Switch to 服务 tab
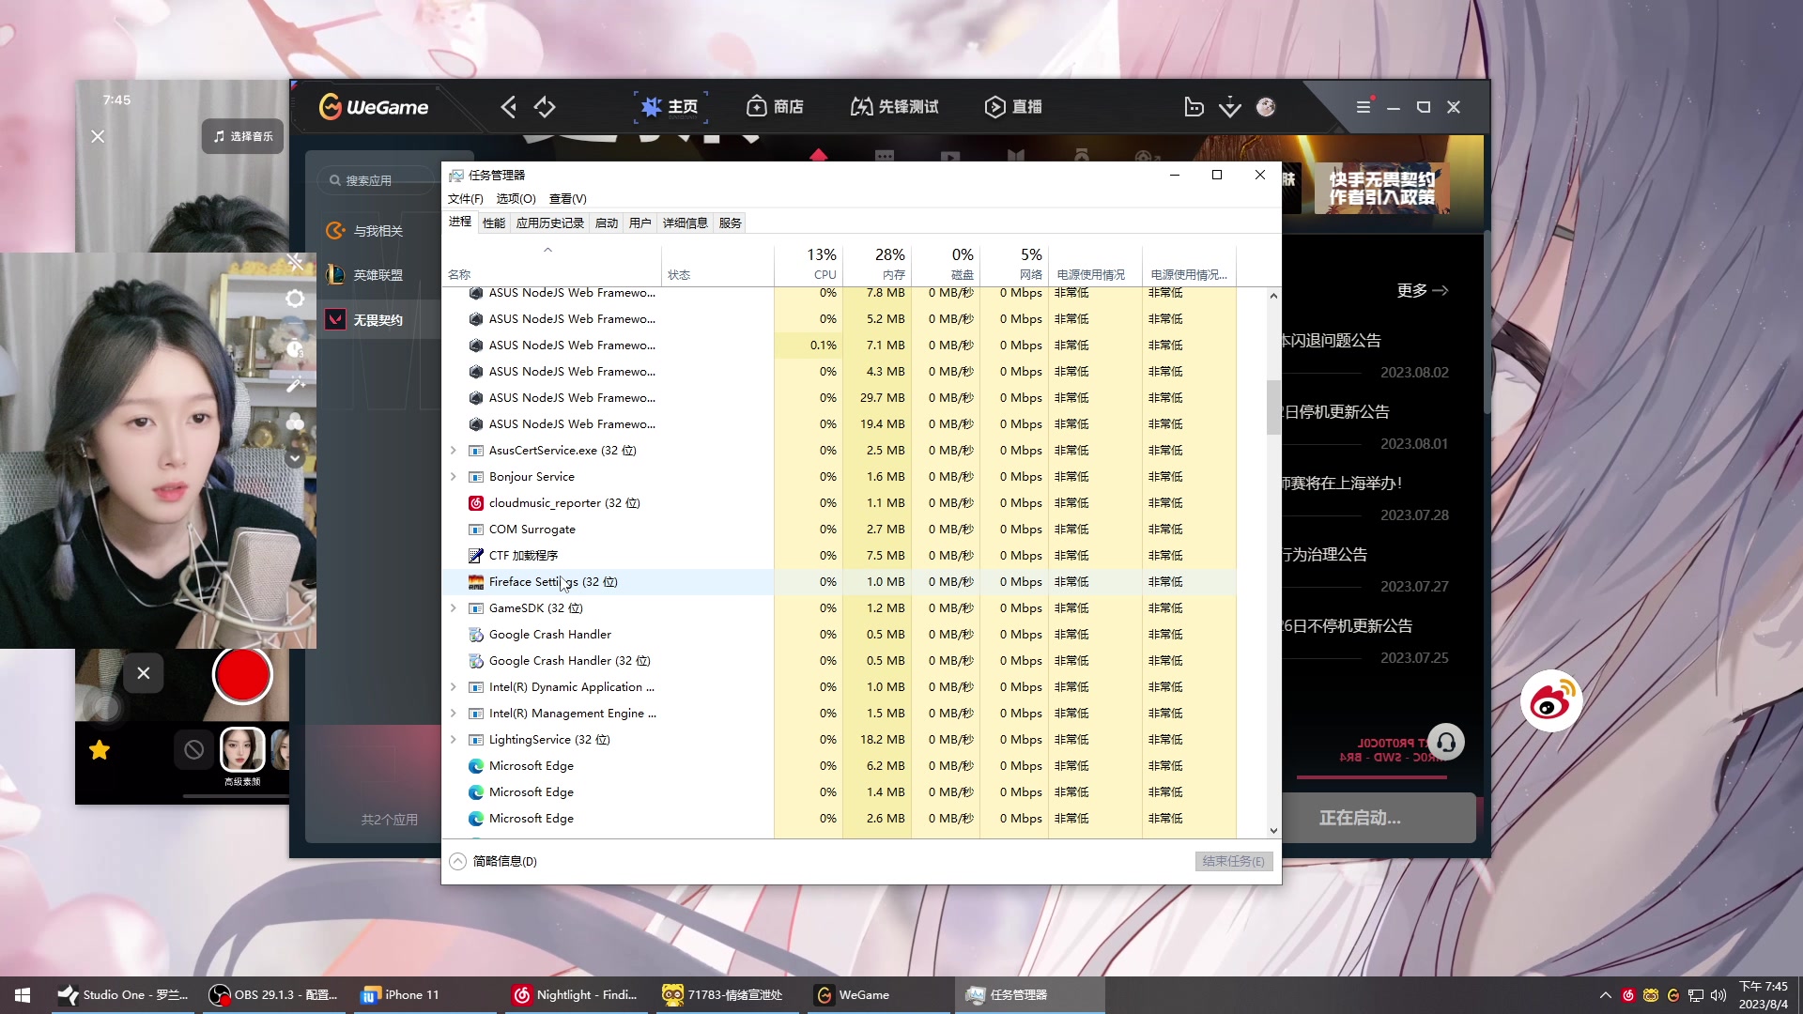1803x1014 pixels. [731, 223]
